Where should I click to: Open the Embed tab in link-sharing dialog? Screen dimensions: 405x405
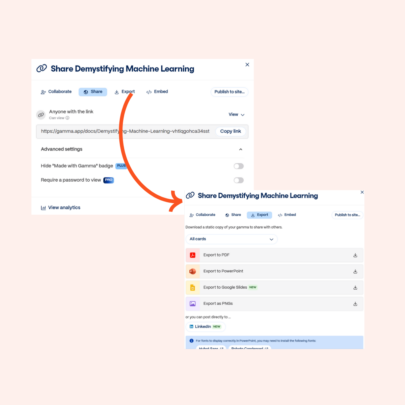pyautogui.click(x=157, y=92)
